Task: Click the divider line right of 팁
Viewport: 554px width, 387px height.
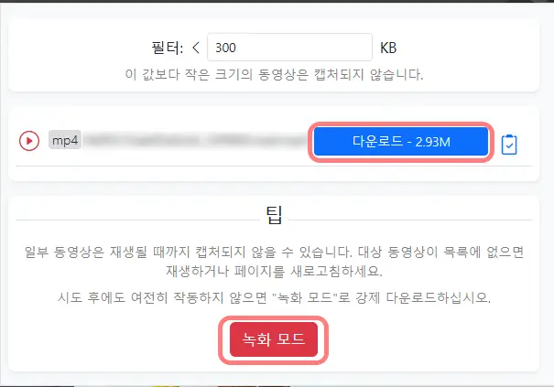Action: 410,220
